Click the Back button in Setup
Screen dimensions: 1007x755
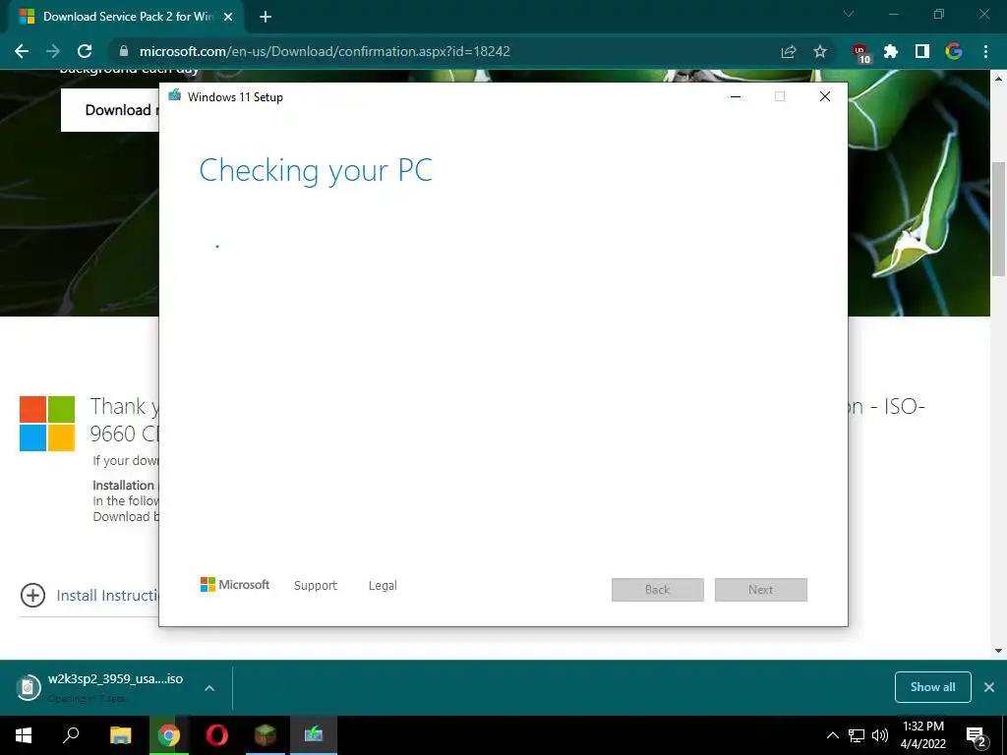point(658,590)
